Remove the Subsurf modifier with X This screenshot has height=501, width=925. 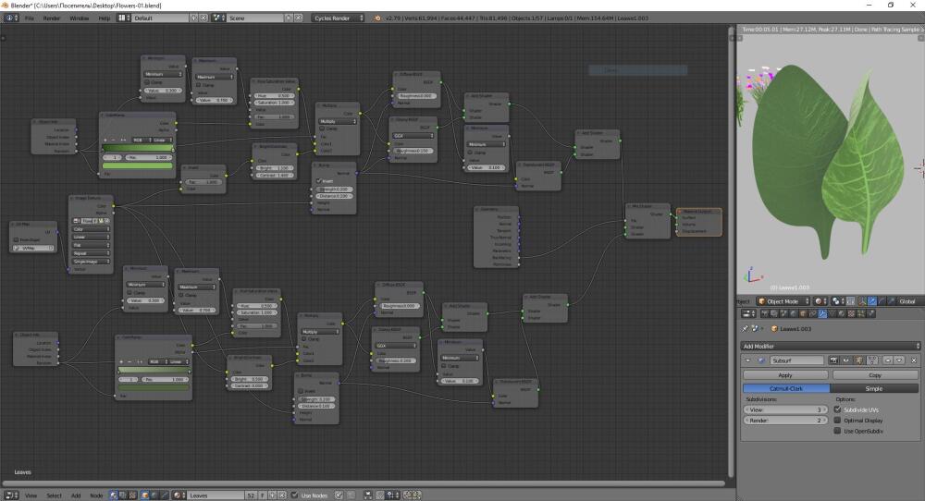(914, 360)
